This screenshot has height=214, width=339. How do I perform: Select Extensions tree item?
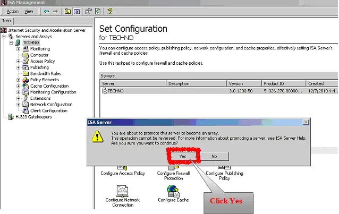pyautogui.click(x=40, y=98)
